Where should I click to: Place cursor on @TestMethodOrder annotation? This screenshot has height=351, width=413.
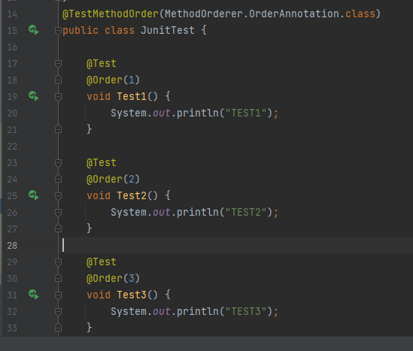[111, 14]
